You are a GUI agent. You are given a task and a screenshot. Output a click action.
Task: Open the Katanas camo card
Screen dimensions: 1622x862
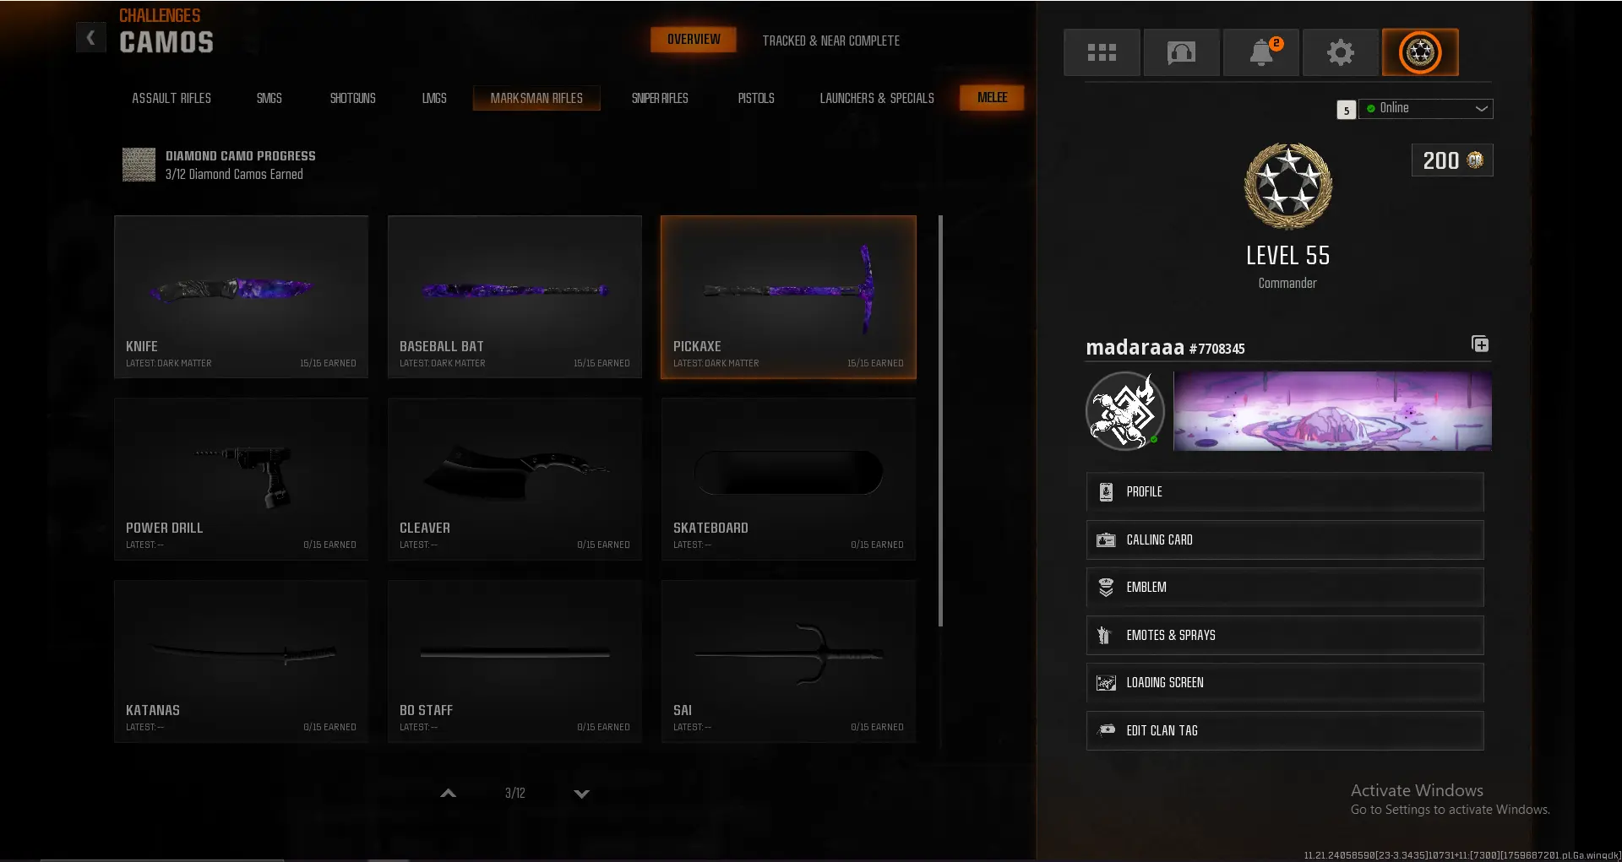(242, 661)
